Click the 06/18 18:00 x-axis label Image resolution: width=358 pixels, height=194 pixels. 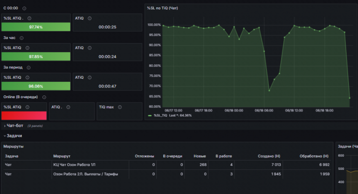tap(324, 111)
